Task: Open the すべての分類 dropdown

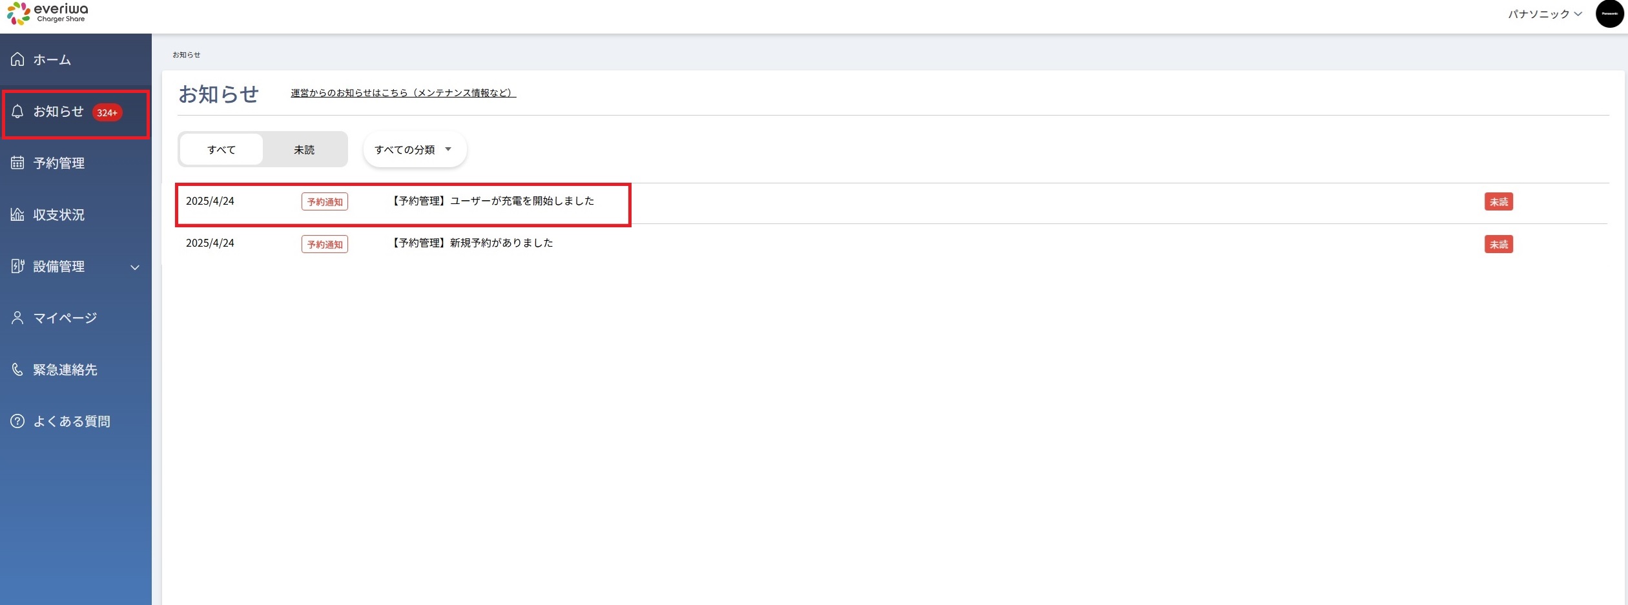Action: (414, 150)
